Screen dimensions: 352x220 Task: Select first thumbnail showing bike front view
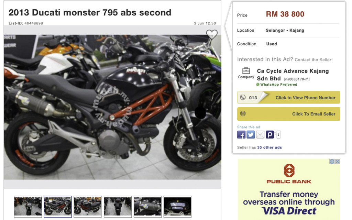pos(28,207)
